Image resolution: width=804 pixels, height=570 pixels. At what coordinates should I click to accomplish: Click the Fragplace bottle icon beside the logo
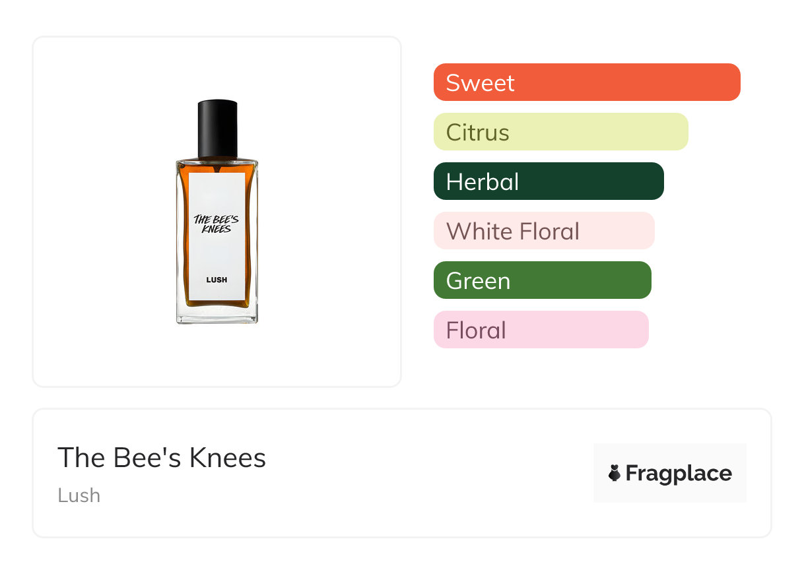[615, 473]
